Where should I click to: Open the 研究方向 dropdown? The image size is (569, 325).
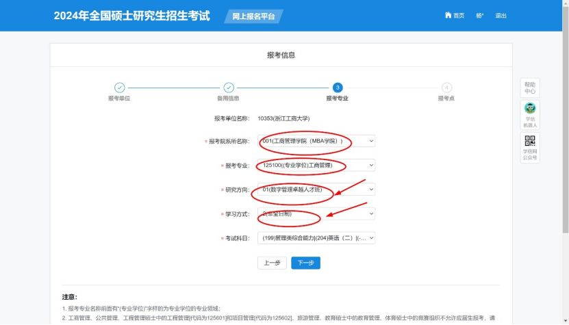pos(316,190)
